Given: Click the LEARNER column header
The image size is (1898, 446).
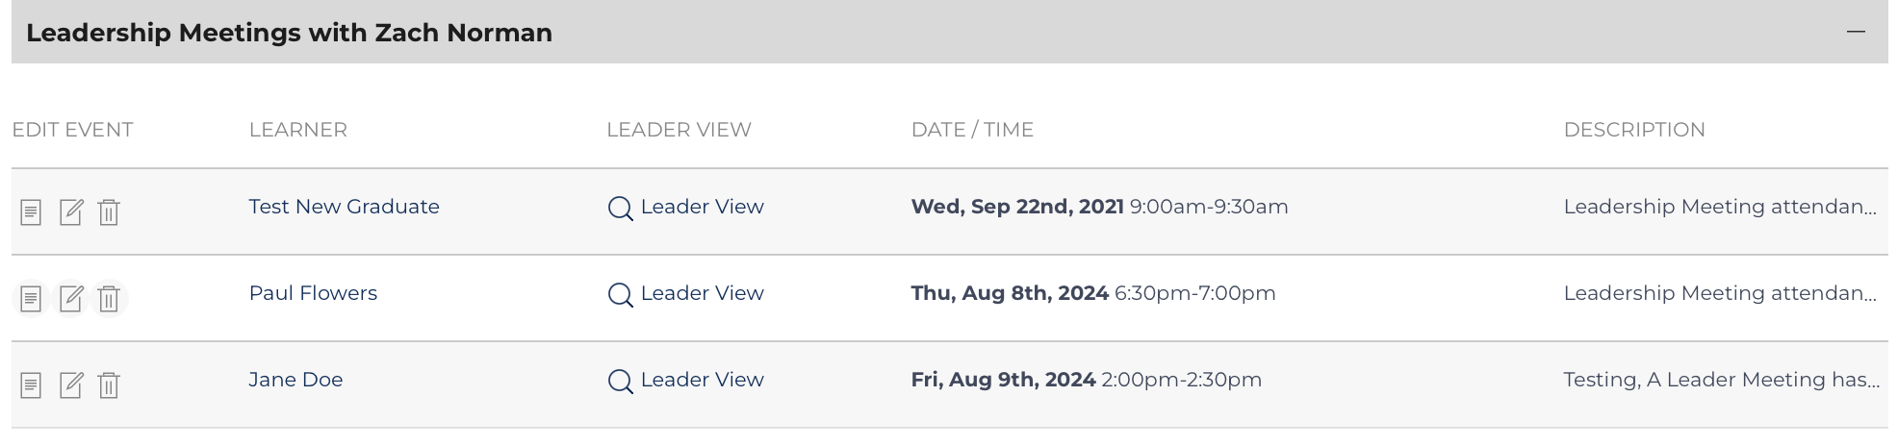Looking at the screenshot, I should pos(297,130).
